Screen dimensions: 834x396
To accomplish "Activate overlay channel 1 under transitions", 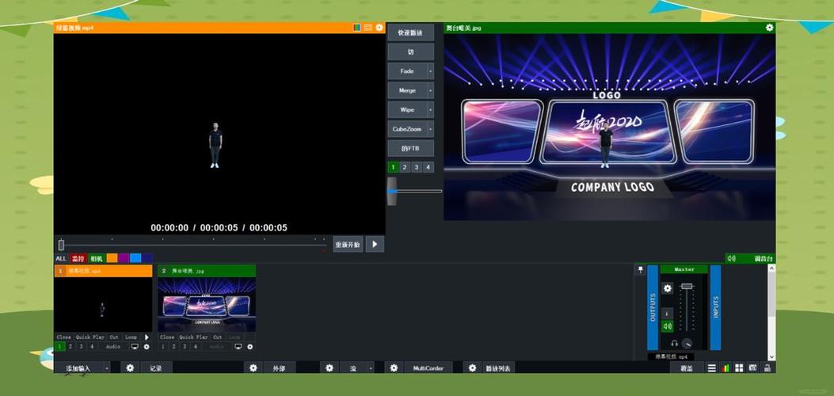I will coord(393,167).
